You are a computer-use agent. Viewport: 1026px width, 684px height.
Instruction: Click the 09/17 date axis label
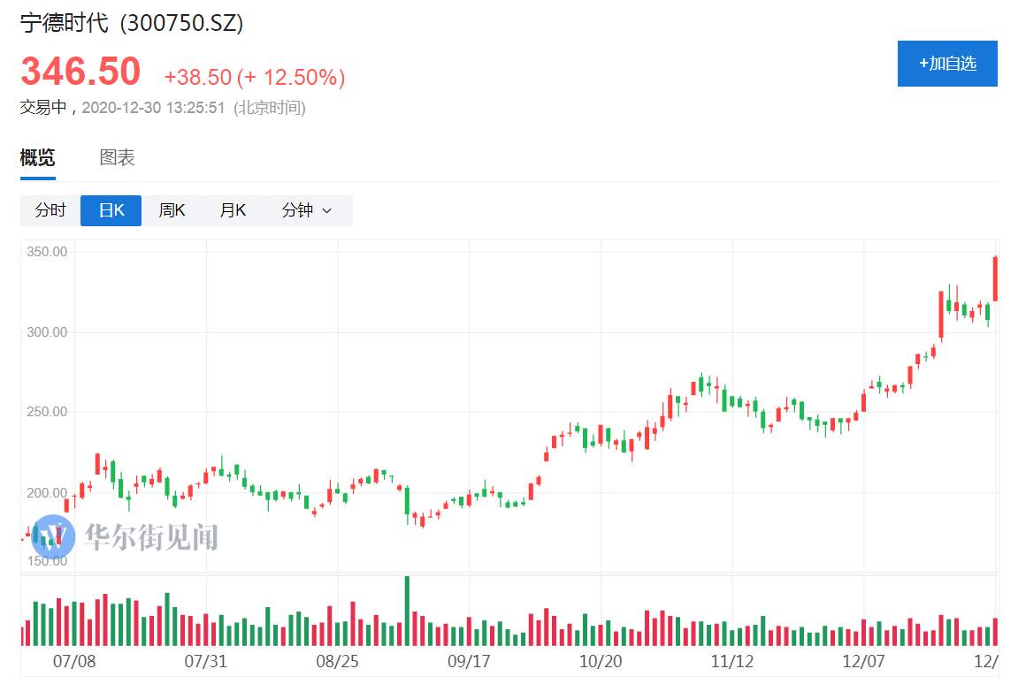pyautogui.click(x=469, y=661)
